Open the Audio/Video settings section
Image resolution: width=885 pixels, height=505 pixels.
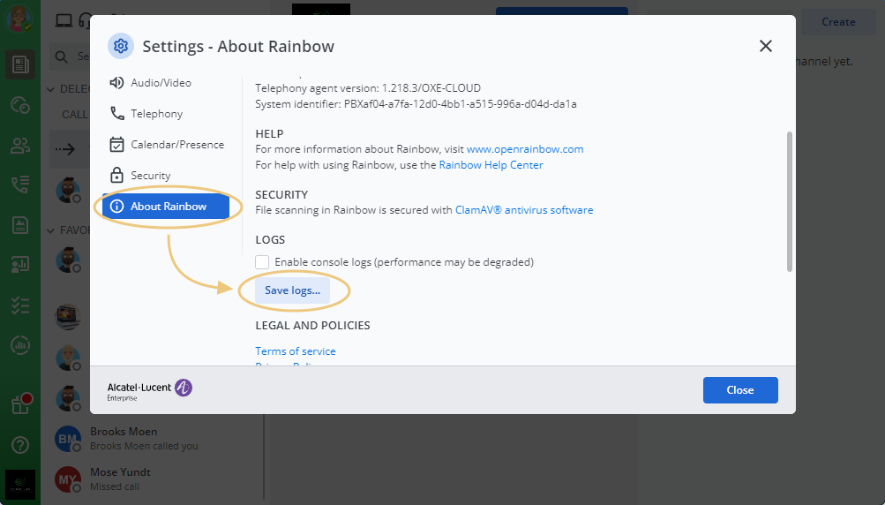tap(161, 83)
